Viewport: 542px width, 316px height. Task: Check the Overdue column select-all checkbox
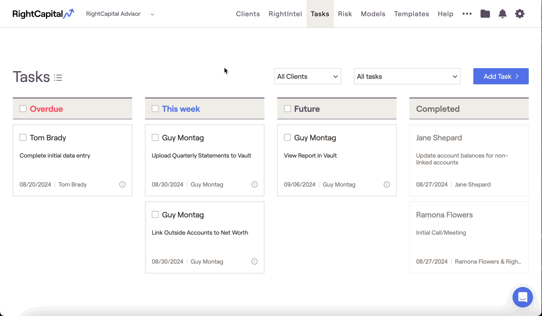pos(23,109)
